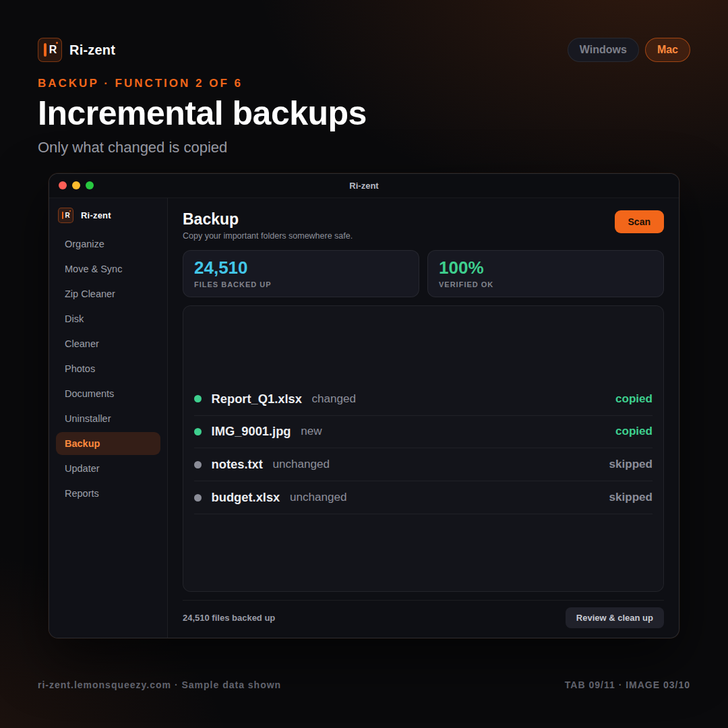Click the ri-zent.lemonsqueezy.com footer text
The height and width of the screenshot is (728, 728).
(x=104, y=686)
